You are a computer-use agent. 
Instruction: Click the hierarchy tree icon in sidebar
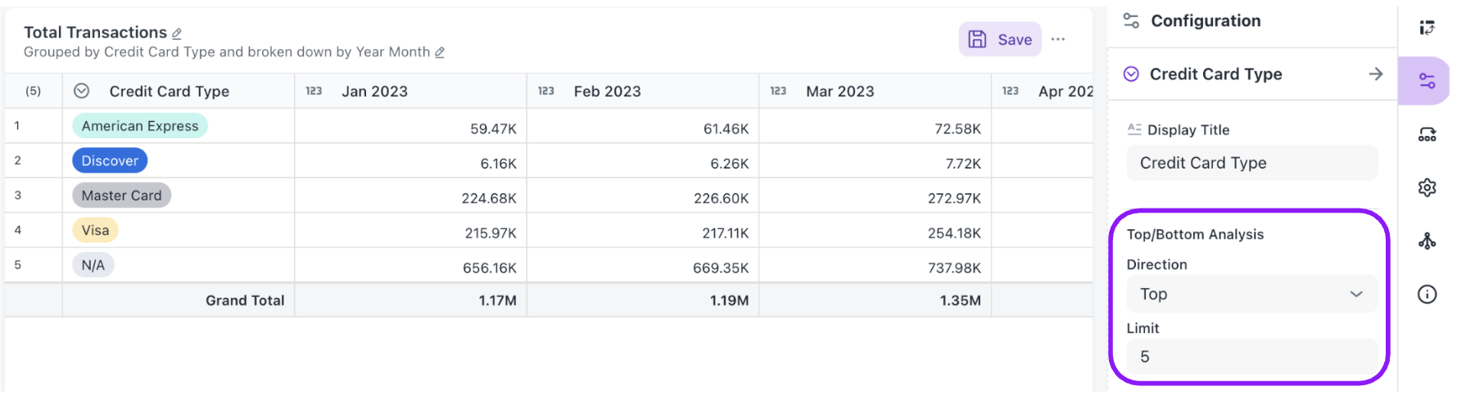(1427, 240)
